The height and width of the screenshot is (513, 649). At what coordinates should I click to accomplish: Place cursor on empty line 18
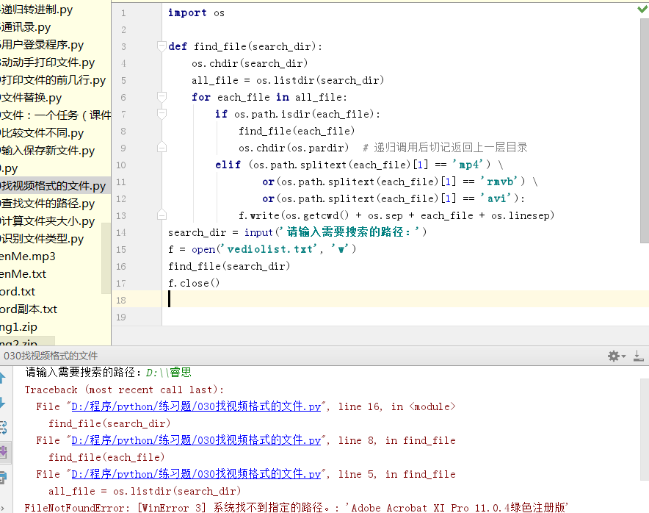(x=405, y=299)
